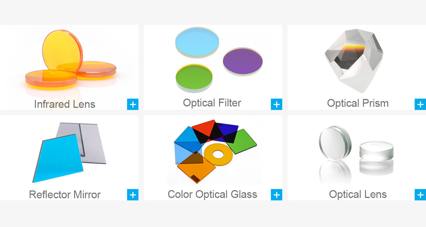This screenshot has width=426, height=227.
Task: Open the Infrared Lens category link
Action: click(x=65, y=104)
